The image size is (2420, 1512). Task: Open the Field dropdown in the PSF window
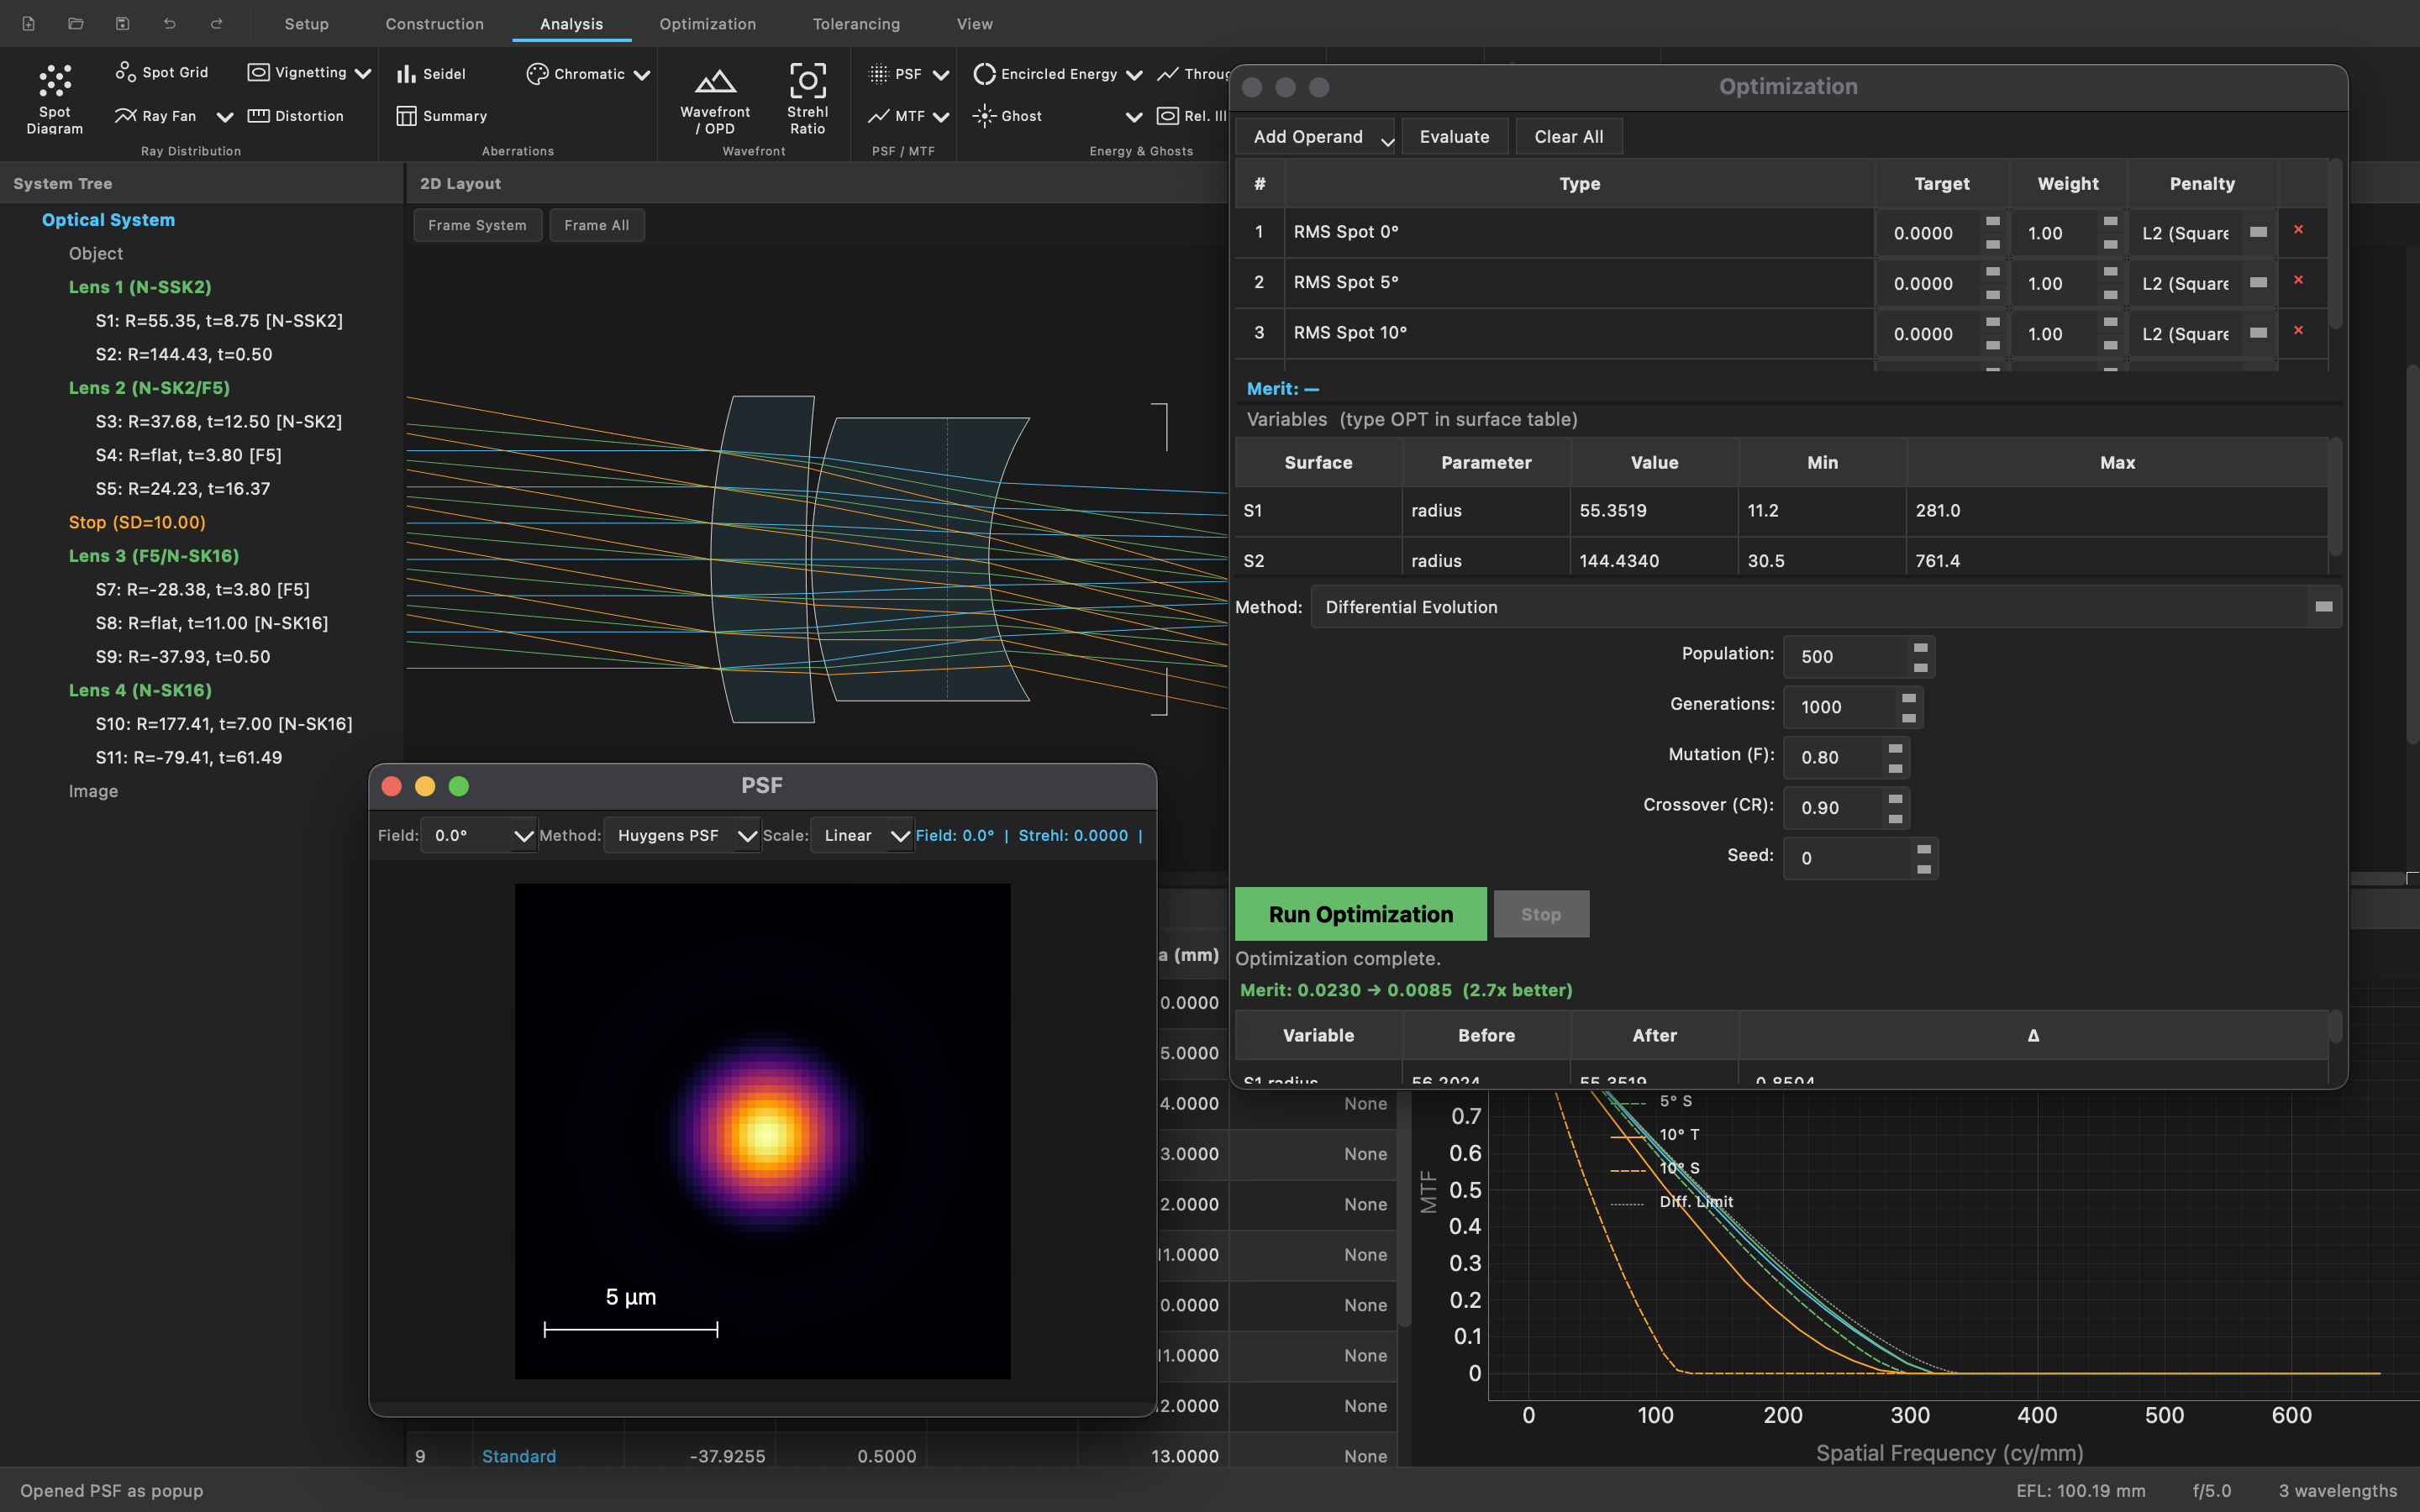tap(478, 835)
